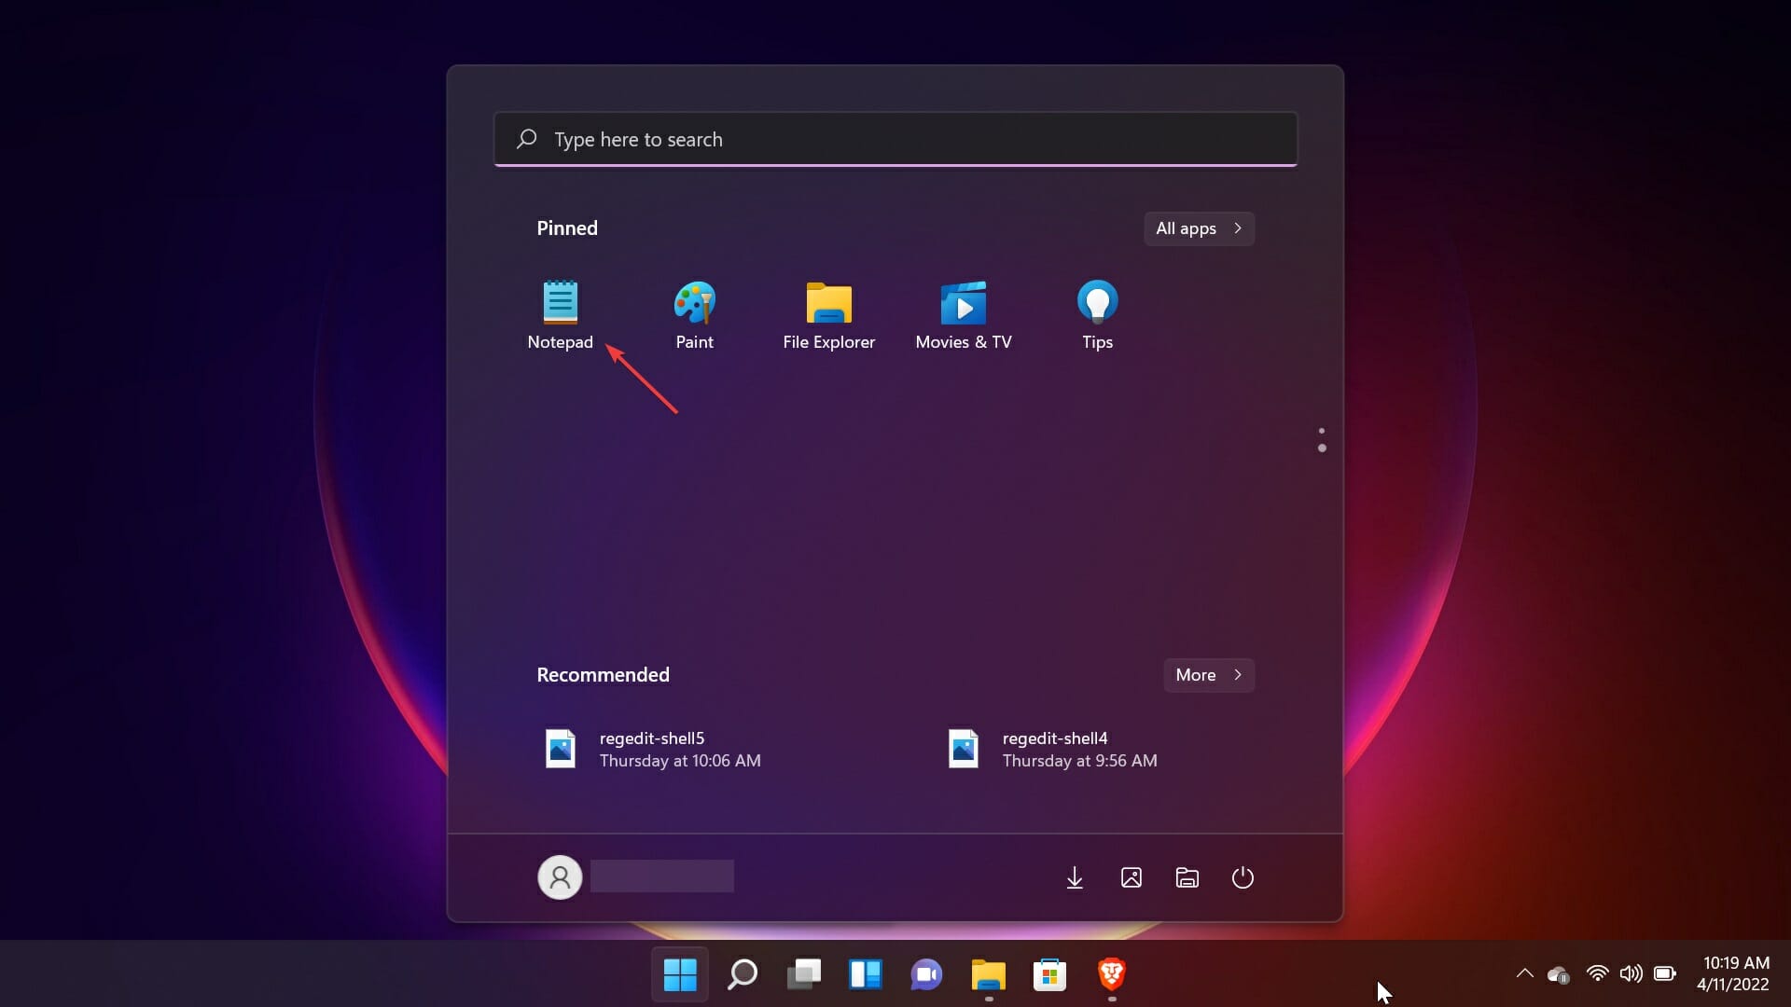Launch Microsoft Store from taskbar
Viewport: 1791px width, 1007px height.
[x=1049, y=974]
